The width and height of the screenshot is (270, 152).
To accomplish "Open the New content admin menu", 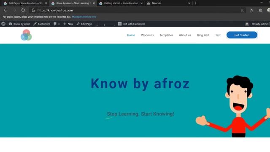I will (x=68, y=24).
